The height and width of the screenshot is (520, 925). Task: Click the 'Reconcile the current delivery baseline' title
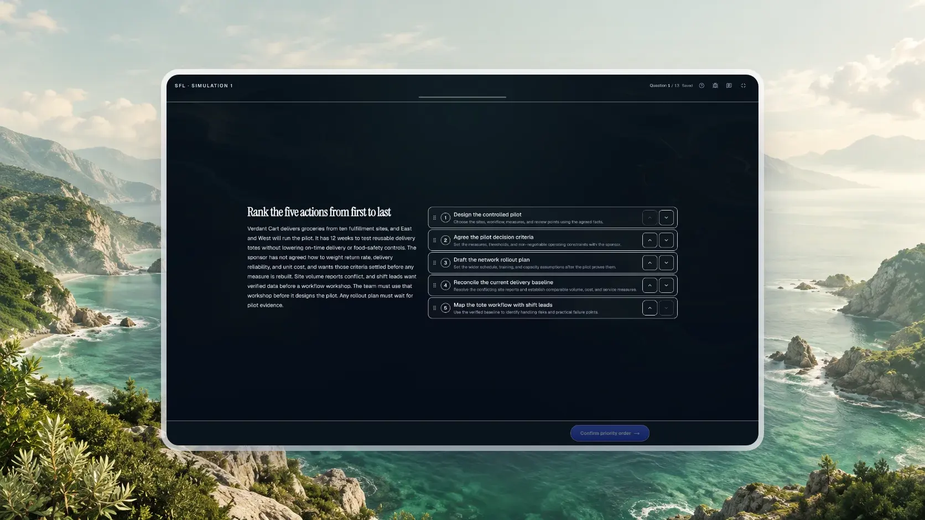pyautogui.click(x=503, y=282)
